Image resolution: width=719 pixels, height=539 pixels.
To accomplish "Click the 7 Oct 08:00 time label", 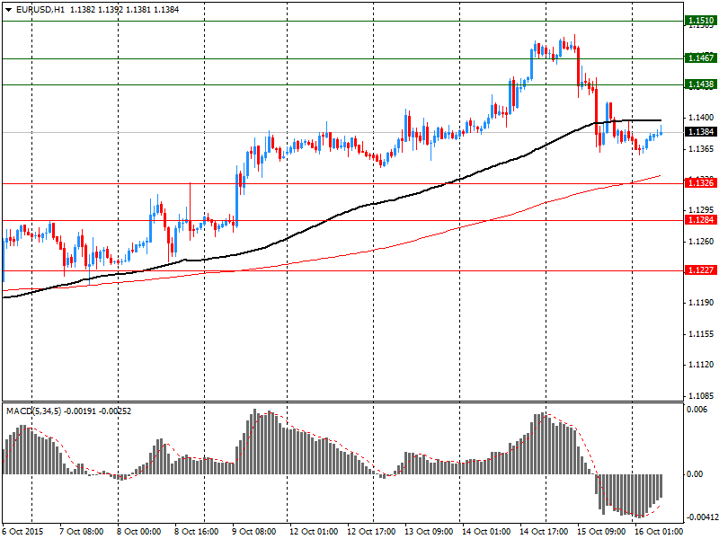I will [82, 531].
